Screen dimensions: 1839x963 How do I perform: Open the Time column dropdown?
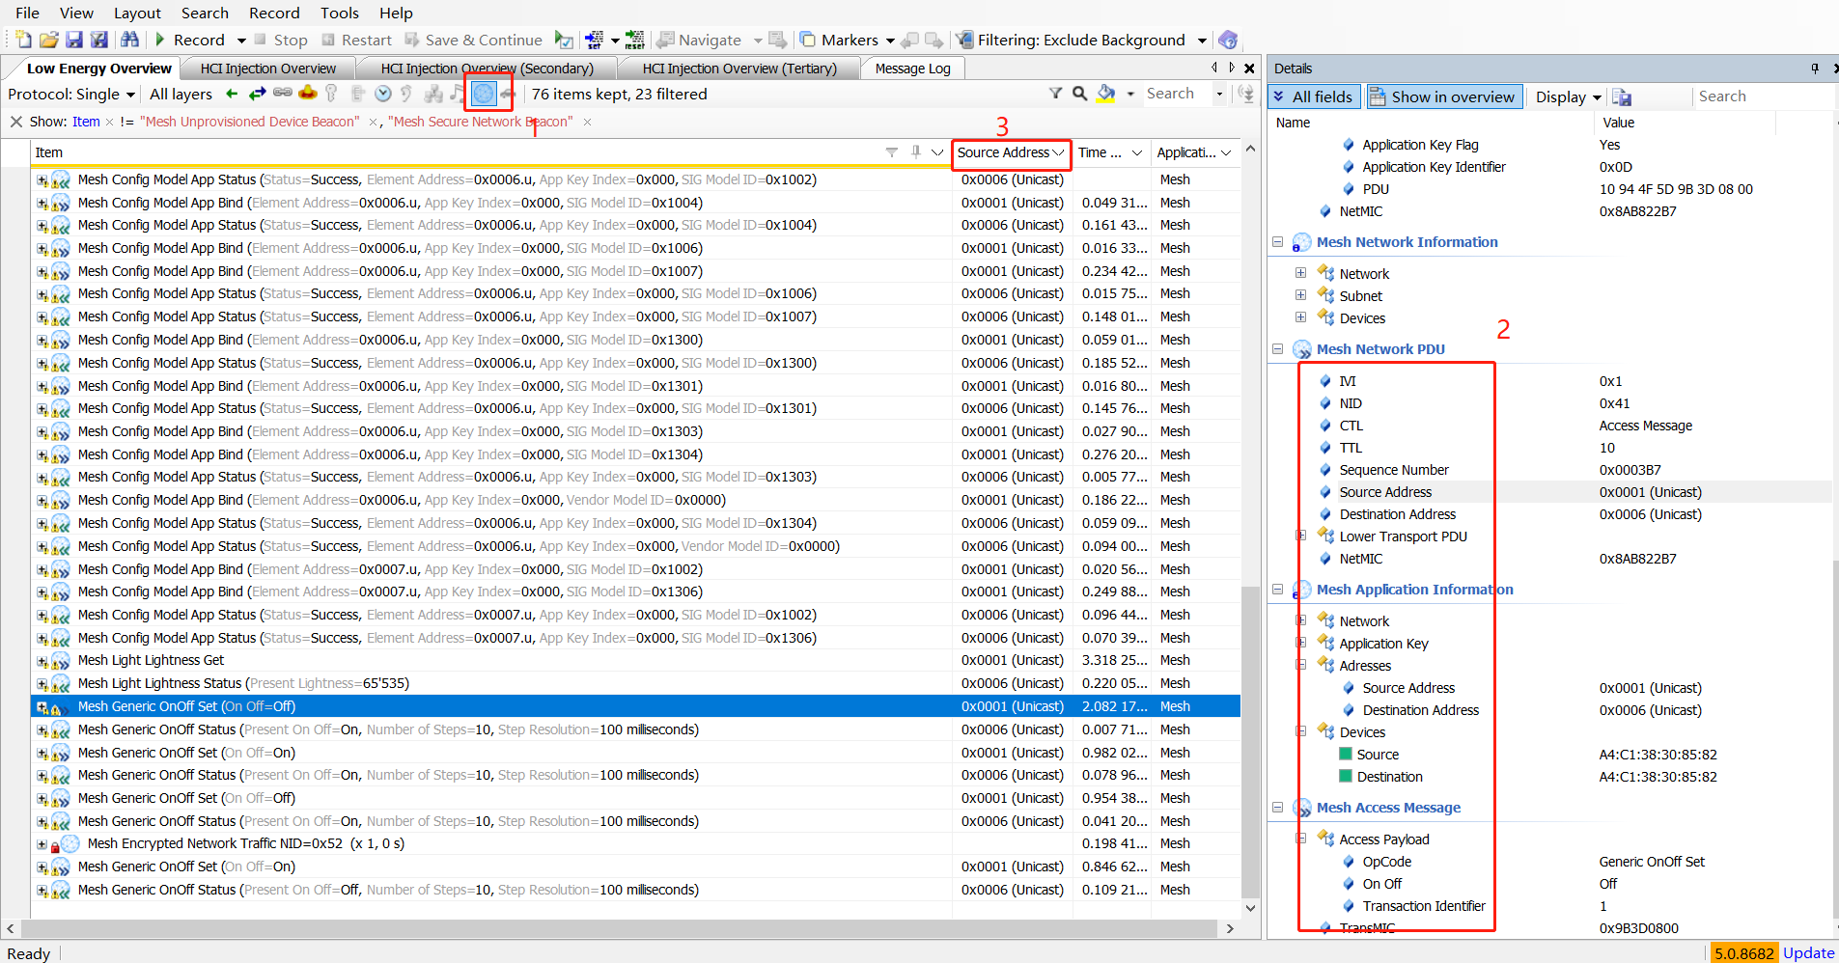(x=1137, y=152)
